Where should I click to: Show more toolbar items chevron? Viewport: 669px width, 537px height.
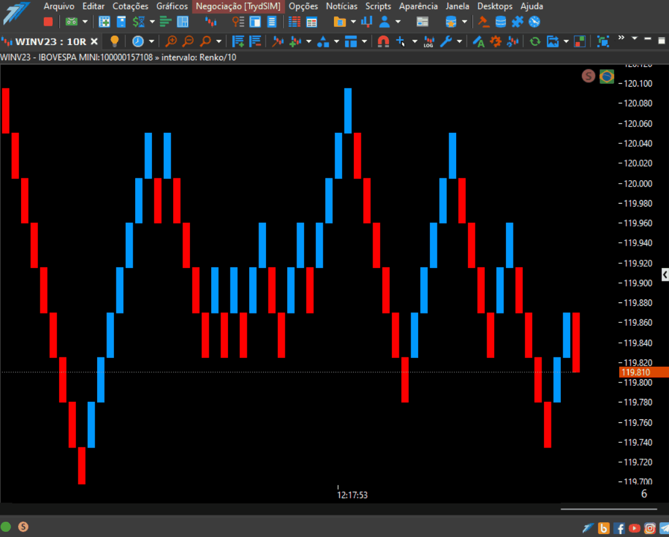pos(621,37)
